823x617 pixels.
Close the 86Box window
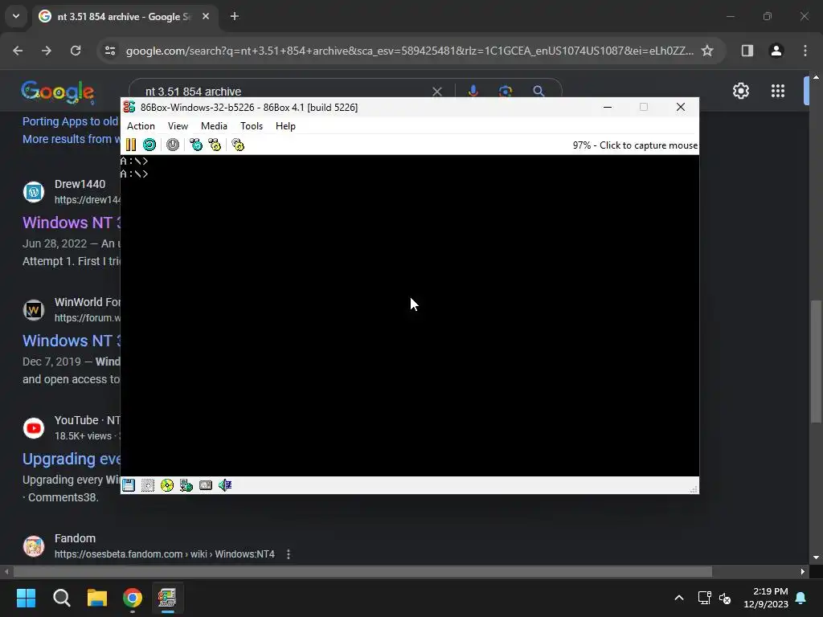point(681,107)
